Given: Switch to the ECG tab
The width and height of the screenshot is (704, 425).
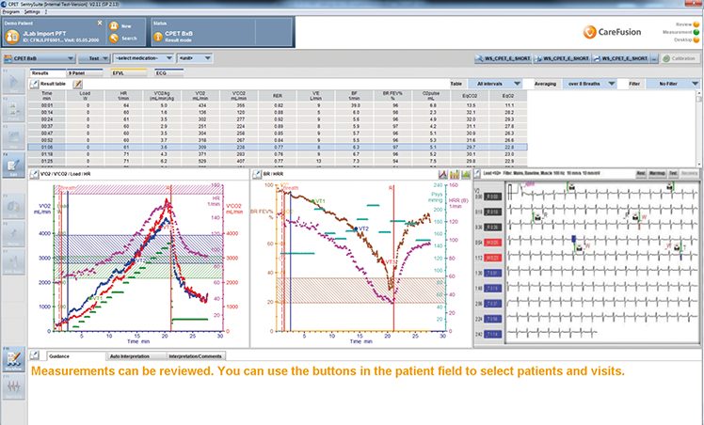Looking at the screenshot, I should [x=168, y=73].
